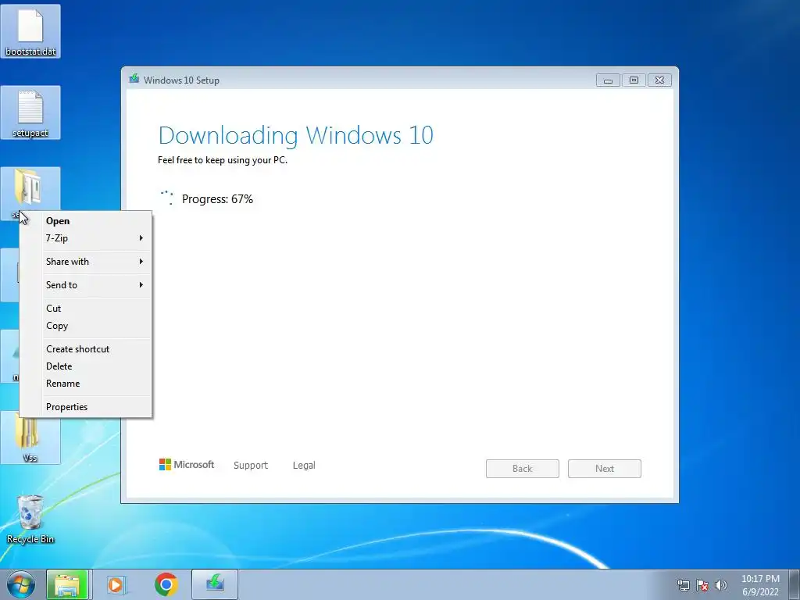Select the Vss folder on the desktop
The width and height of the screenshot is (800, 600).
(x=30, y=439)
